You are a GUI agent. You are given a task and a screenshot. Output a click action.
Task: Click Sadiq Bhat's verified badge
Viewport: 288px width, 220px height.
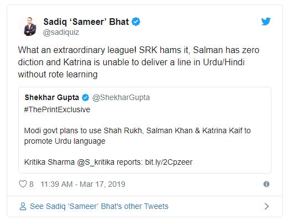coord(136,22)
